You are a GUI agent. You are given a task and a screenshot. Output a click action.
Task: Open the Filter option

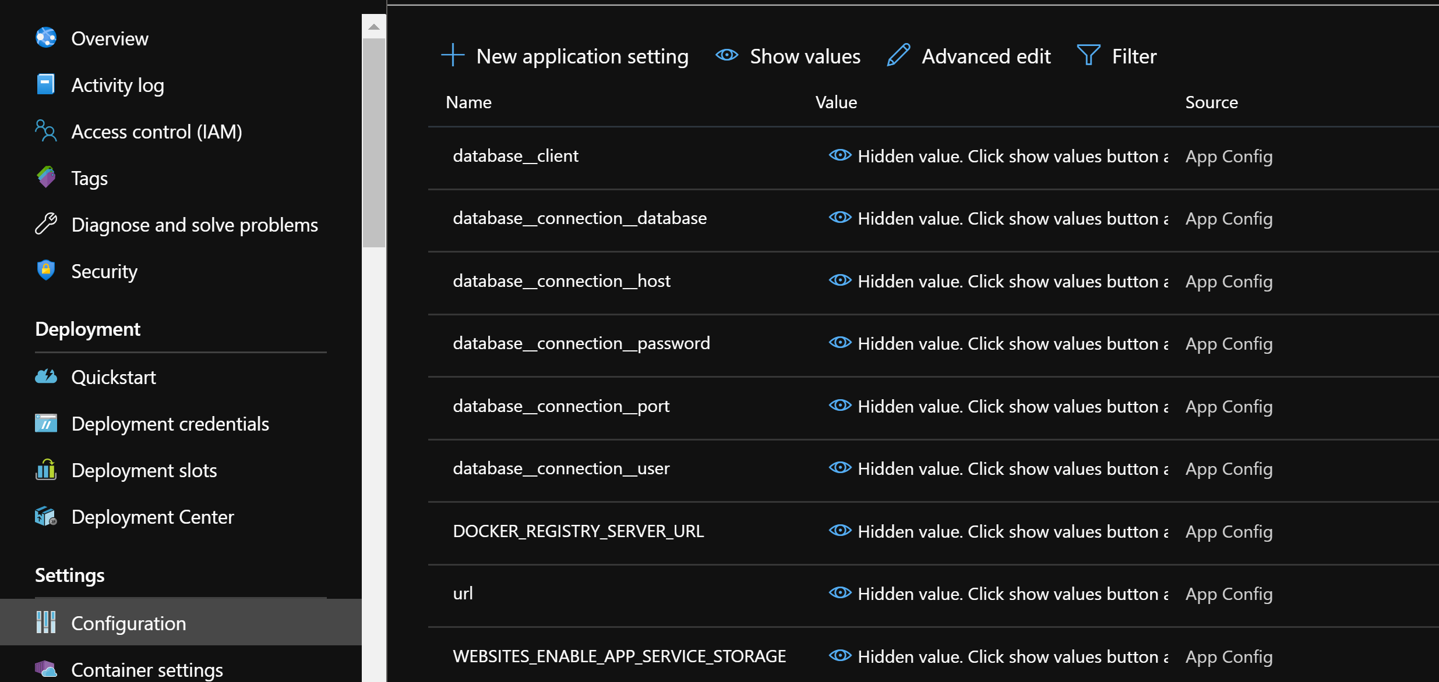tap(1117, 56)
